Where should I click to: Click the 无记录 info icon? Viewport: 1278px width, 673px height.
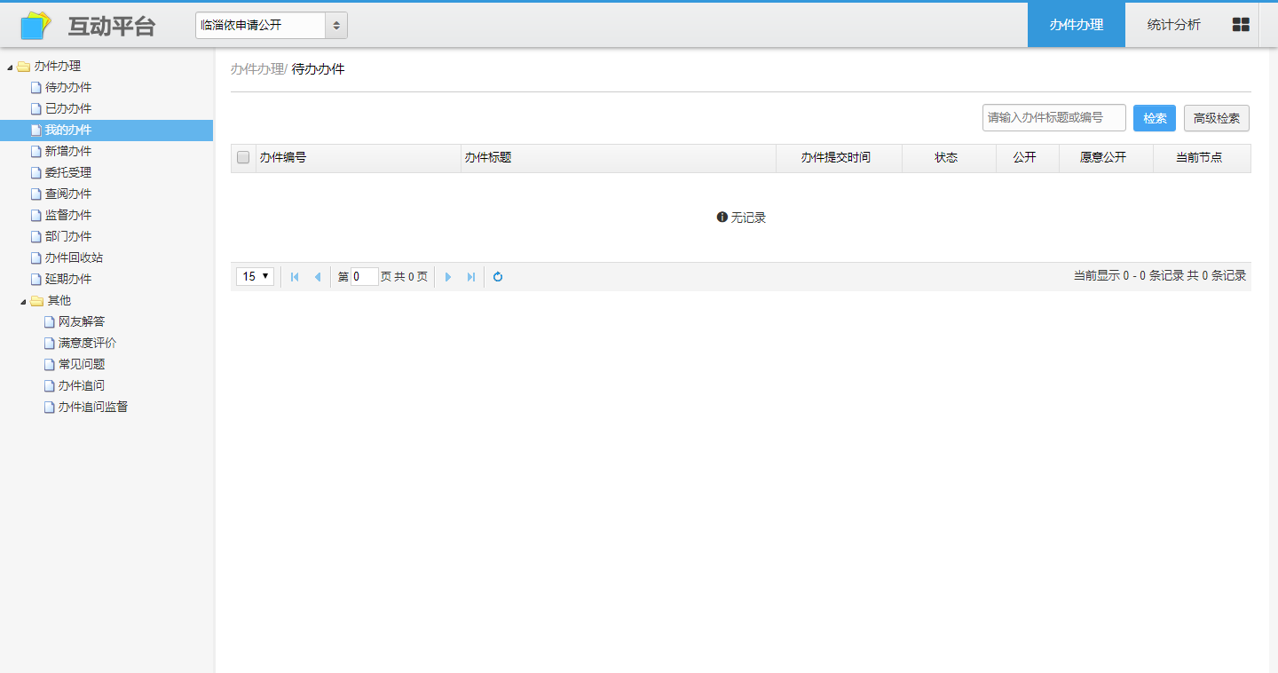(x=722, y=218)
